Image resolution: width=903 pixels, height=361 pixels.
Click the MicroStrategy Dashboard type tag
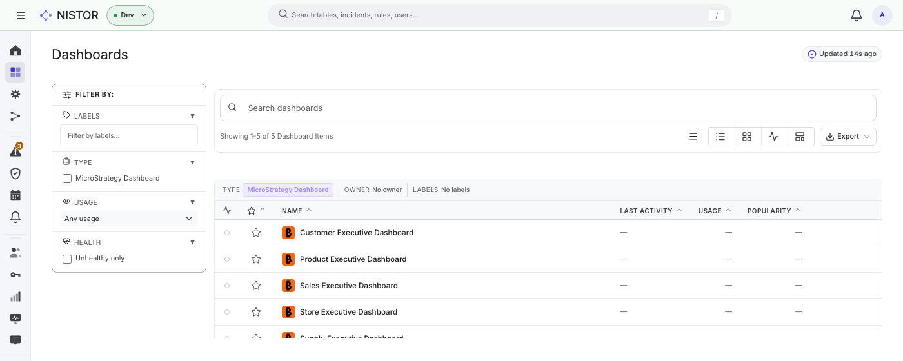(288, 190)
